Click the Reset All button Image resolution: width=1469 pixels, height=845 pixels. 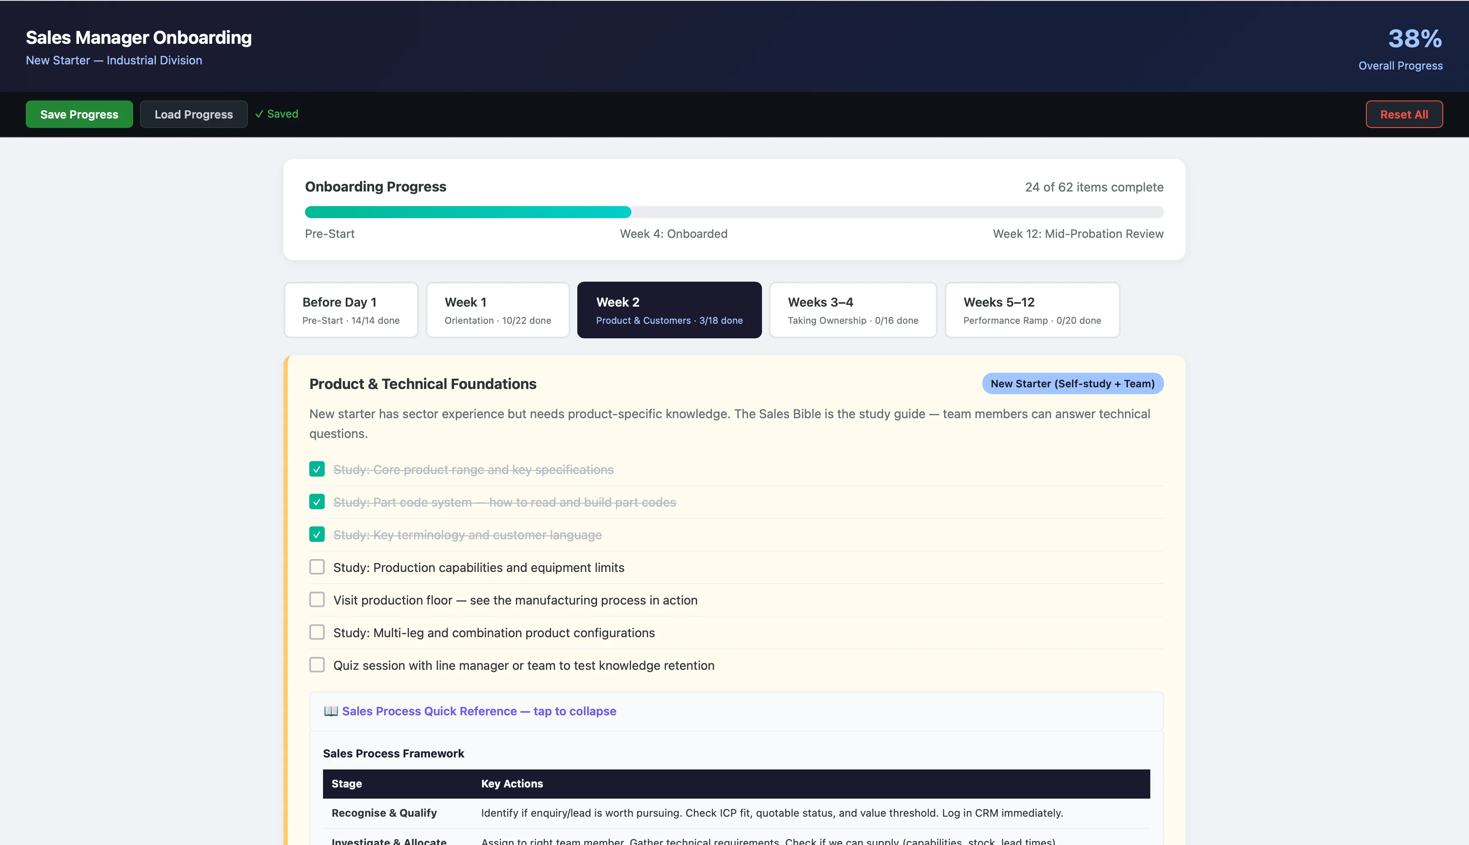click(x=1404, y=114)
